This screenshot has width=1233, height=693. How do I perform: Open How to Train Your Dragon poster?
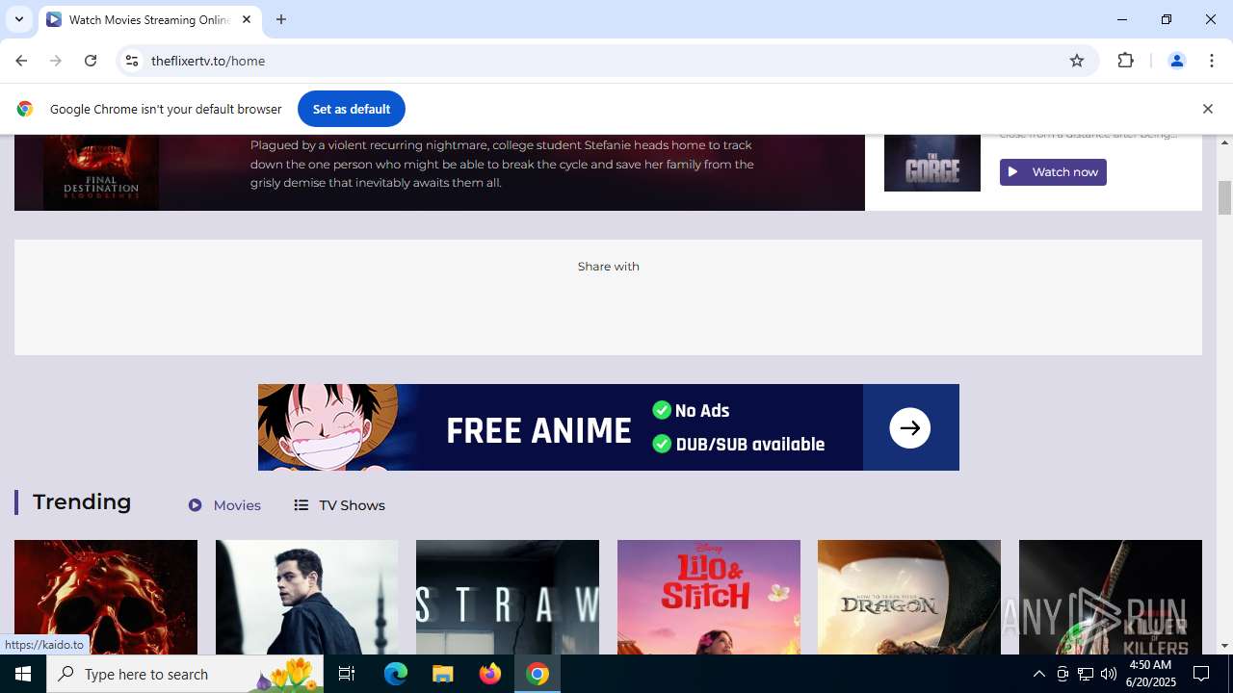(x=909, y=597)
